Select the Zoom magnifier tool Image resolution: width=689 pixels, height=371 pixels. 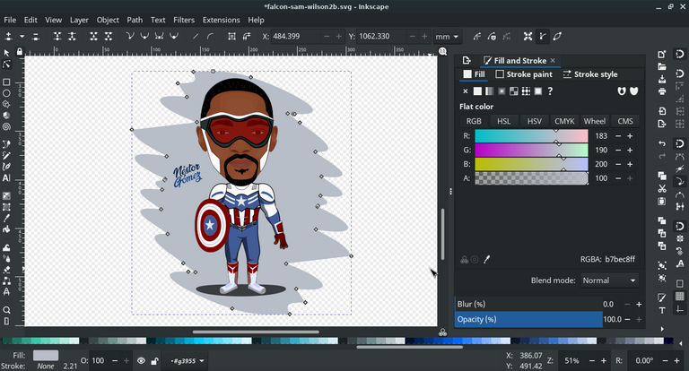(x=6, y=310)
